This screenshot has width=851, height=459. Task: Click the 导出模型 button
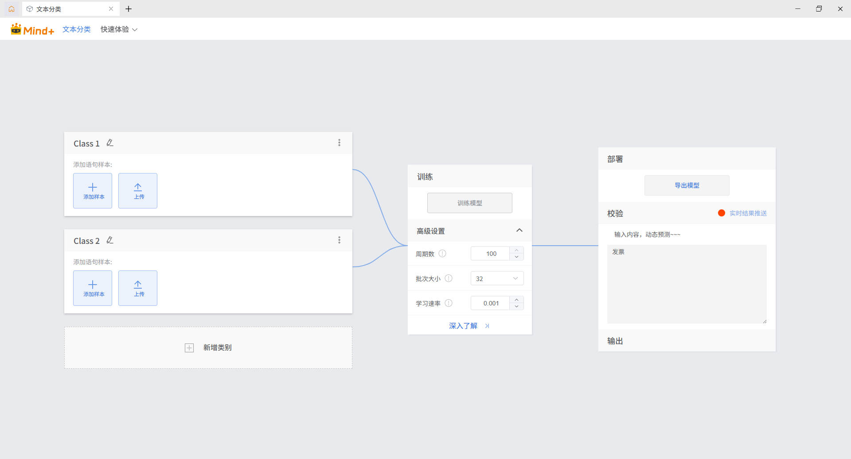click(x=687, y=185)
